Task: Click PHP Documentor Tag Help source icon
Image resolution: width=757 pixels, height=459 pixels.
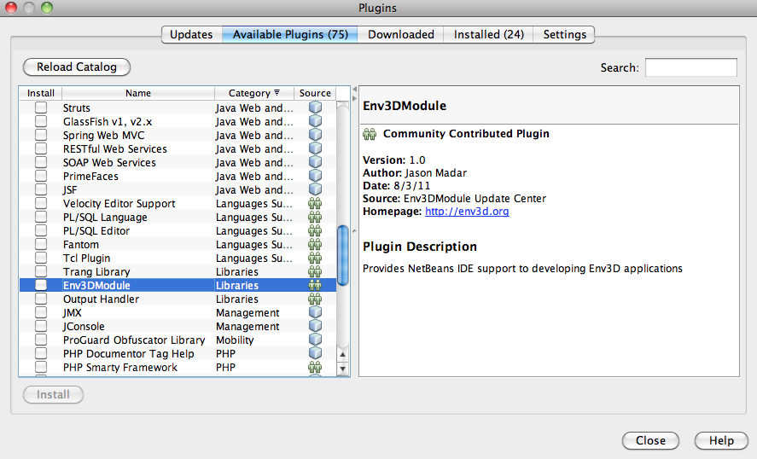Action: (315, 353)
